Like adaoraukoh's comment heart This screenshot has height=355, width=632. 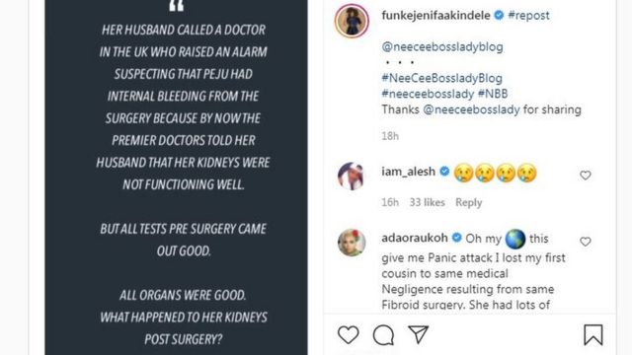pyautogui.click(x=586, y=241)
